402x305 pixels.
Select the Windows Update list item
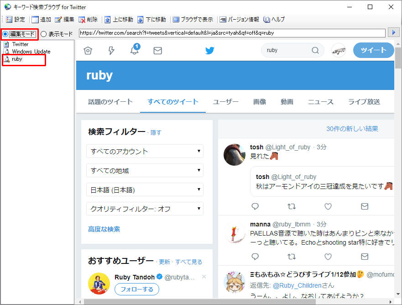27,52
